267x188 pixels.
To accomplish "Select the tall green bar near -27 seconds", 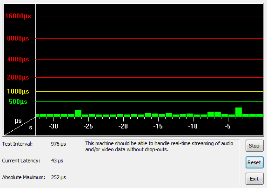I will click(78, 113).
